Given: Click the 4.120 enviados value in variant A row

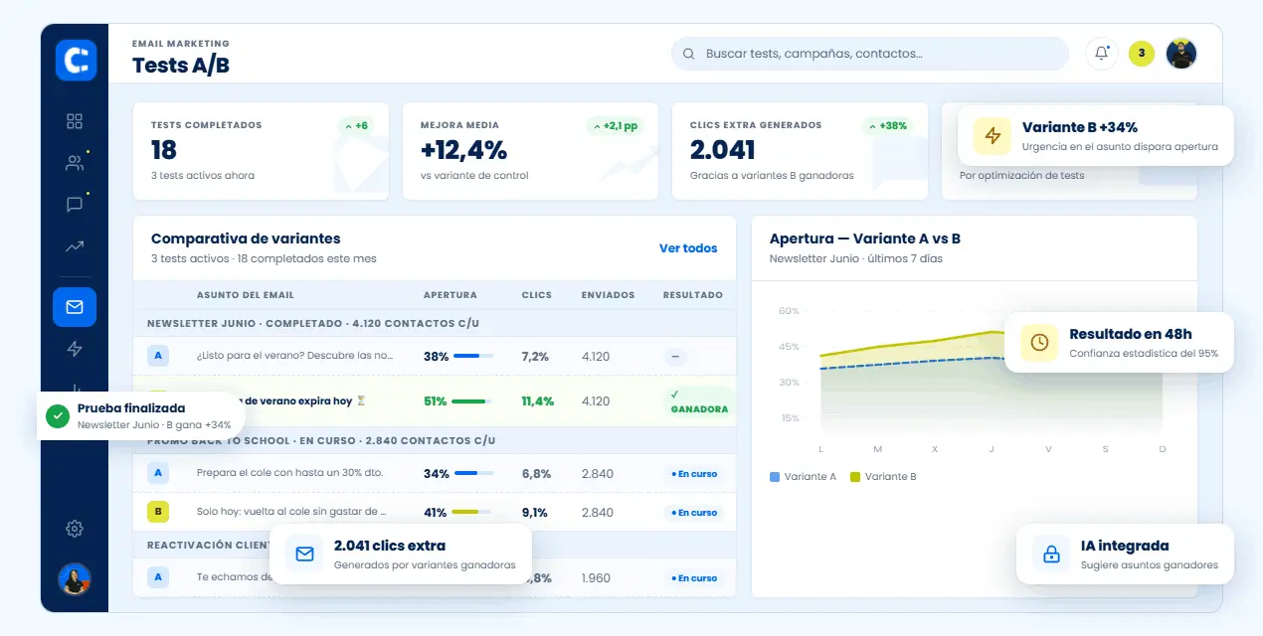Looking at the screenshot, I should tap(596, 357).
